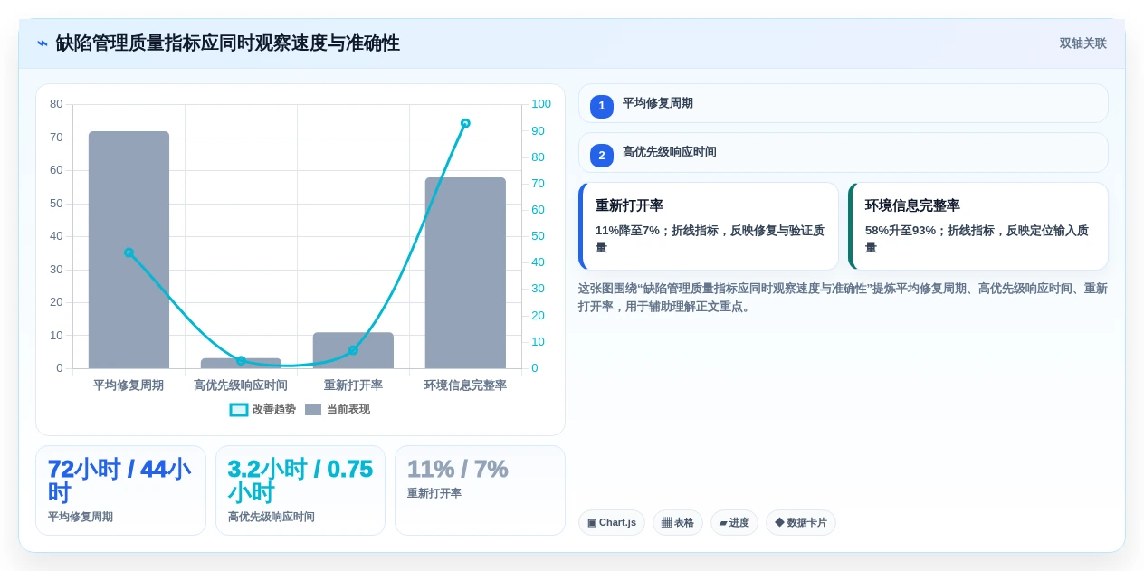Click the trend line point on 平均修复周期
The width and height of the screenshot is (1144, 571).
[129, 252]
